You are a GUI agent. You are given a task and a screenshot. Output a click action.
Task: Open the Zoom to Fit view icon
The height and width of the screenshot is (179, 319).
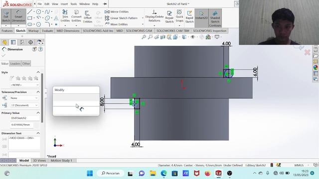144,37
